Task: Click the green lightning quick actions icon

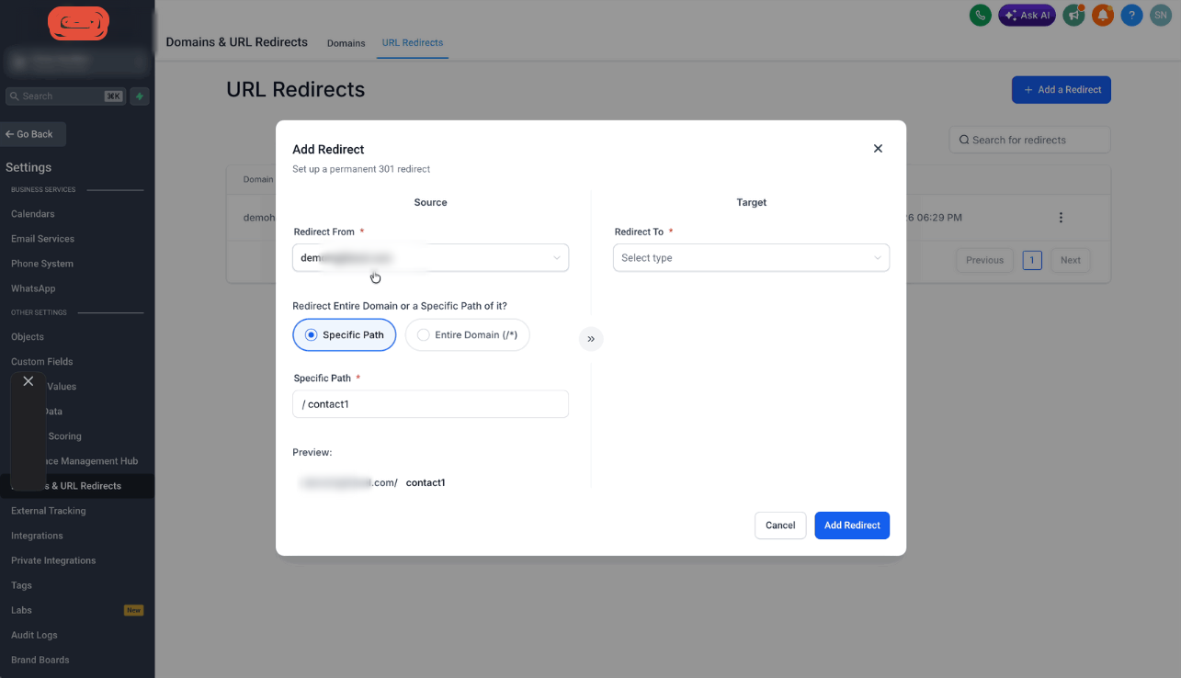Action: pos(140,96)
